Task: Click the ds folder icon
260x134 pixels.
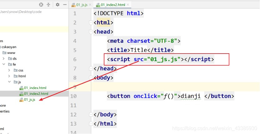Action: coord(10,59)
